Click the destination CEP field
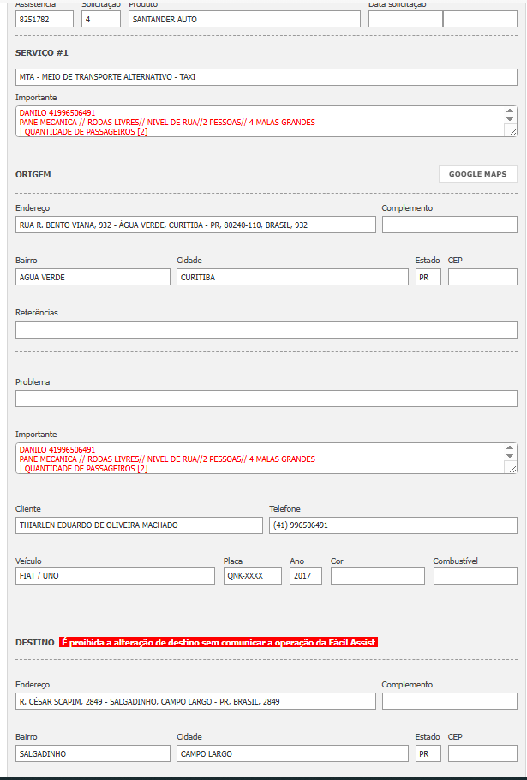The height and width of the screenshot is (780, 527). click(x=482, y=753)
